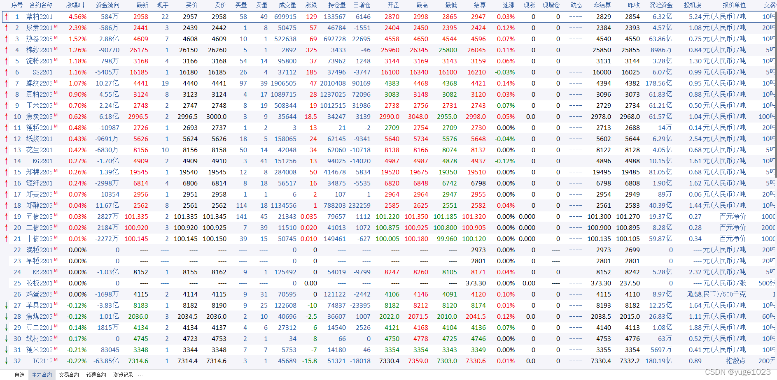Sort by the 成交量 column header
Viewport: 777px width, 380px height.
tap(287, 5)
